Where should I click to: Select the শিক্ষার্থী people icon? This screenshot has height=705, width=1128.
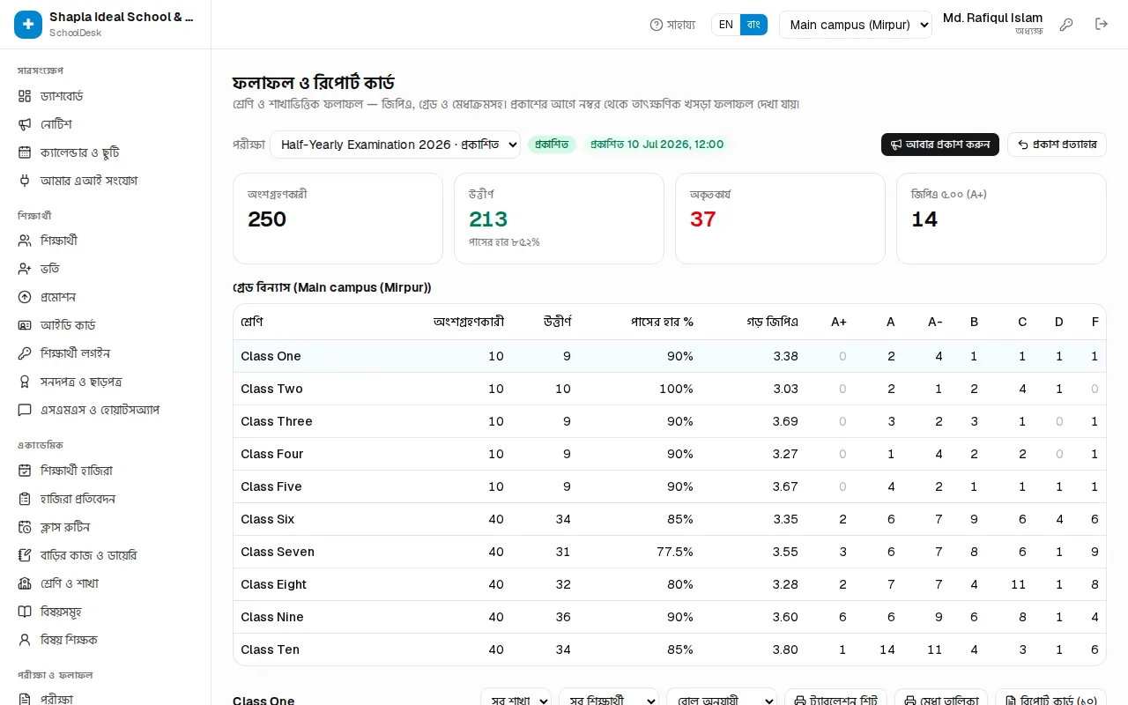(25, 241)
